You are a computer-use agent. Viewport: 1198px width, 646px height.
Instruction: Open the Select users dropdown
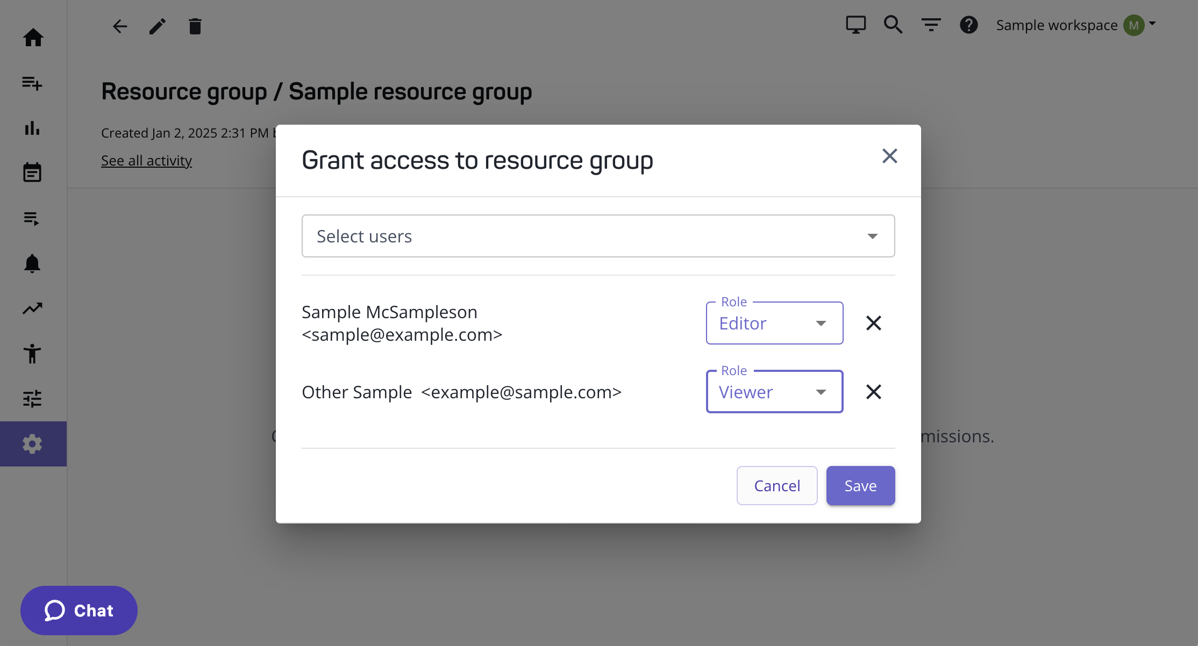[x=598, y=236]
